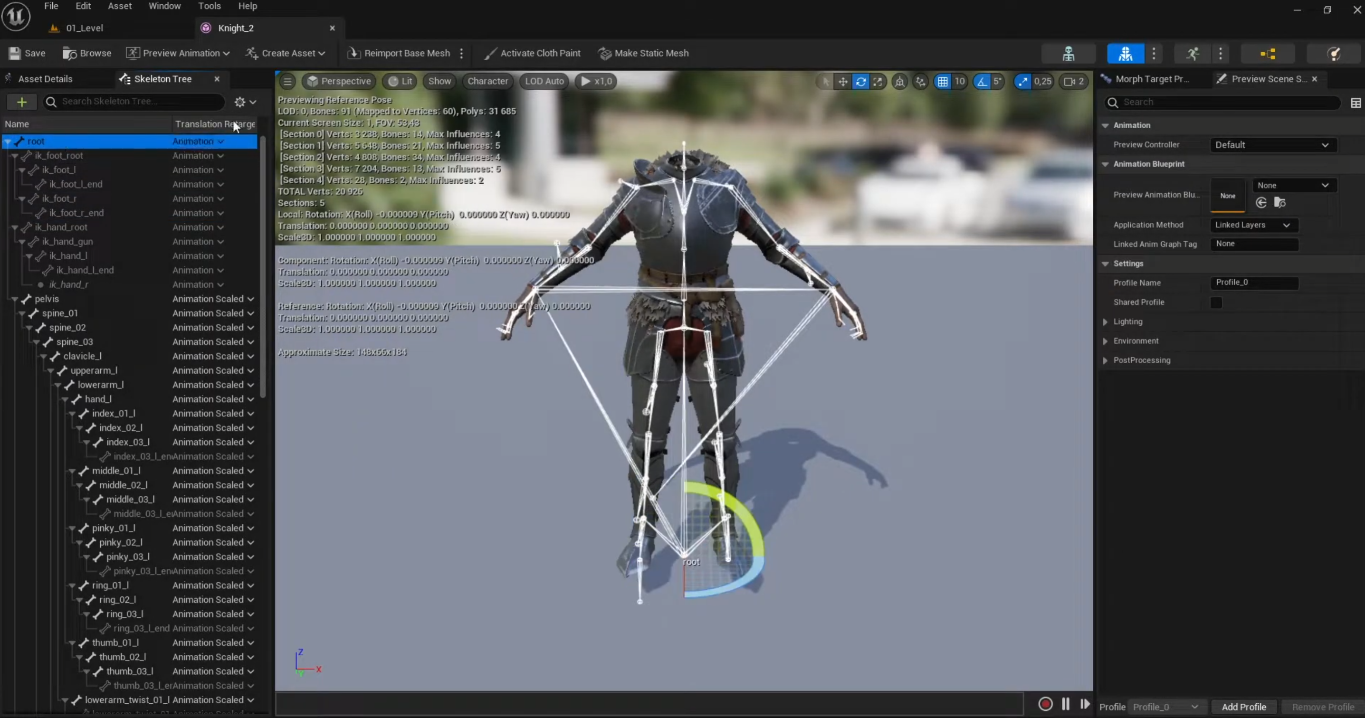This screenshot has width=1365, height=718.
Task: Click the Add Profile button
Action: click(1243, 707)
